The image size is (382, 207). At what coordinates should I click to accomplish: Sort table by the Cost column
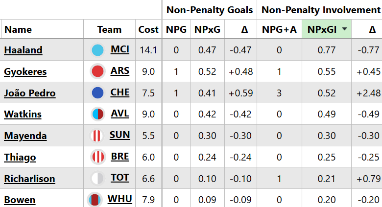pyautogui.click(x=148, y=30)
